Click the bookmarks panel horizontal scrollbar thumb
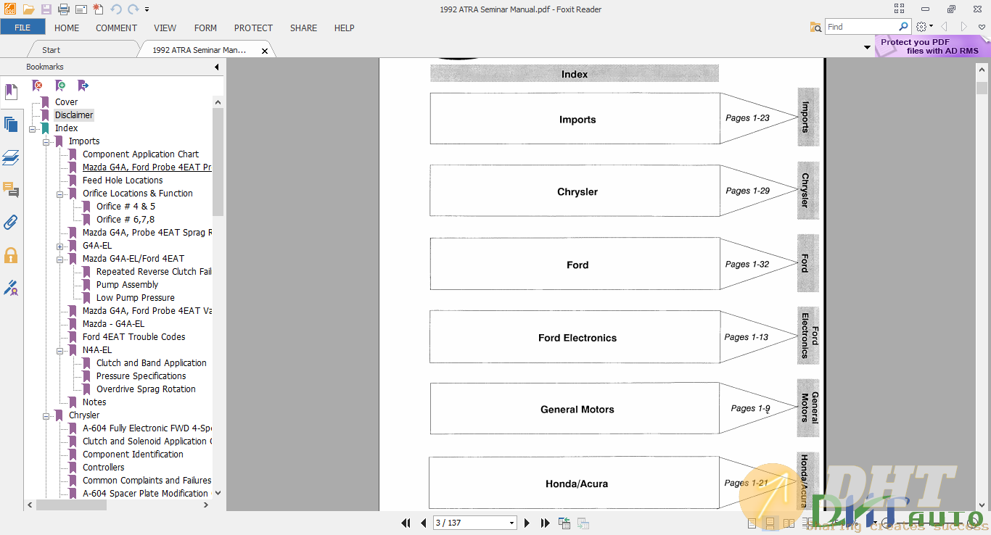This screenshot has width=991, height=535. pyautogui.click(x=71, y=505)
